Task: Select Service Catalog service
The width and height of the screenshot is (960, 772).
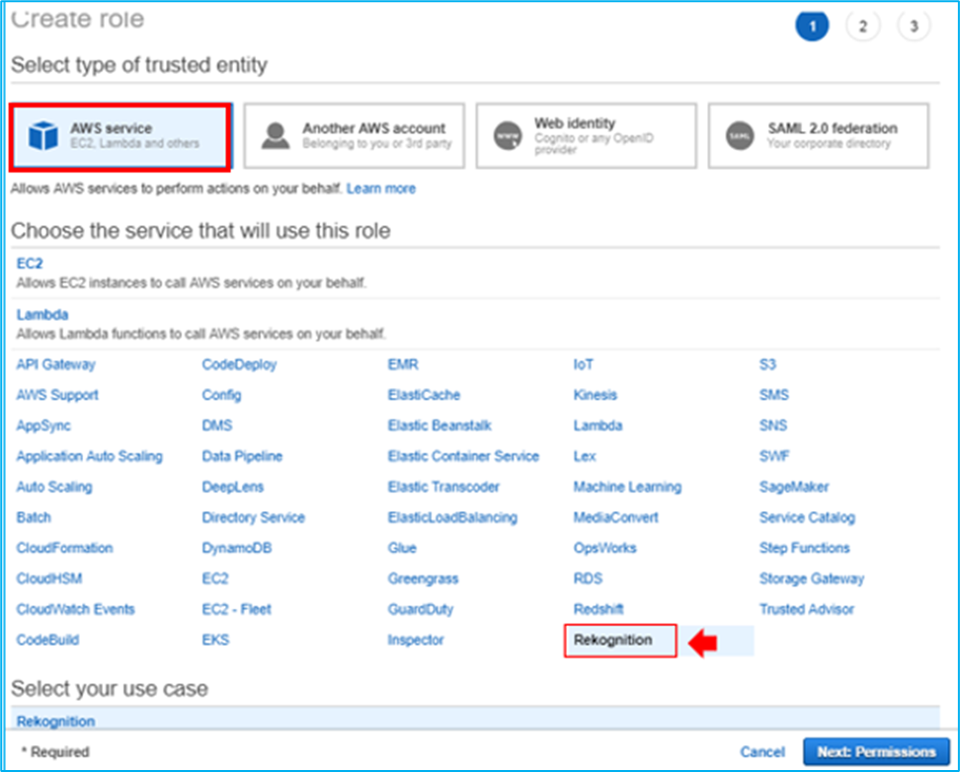Action: coord(807,517)
